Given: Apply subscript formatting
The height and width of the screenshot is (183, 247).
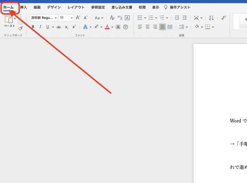Looking at the screenshot, I should (66, 27).
